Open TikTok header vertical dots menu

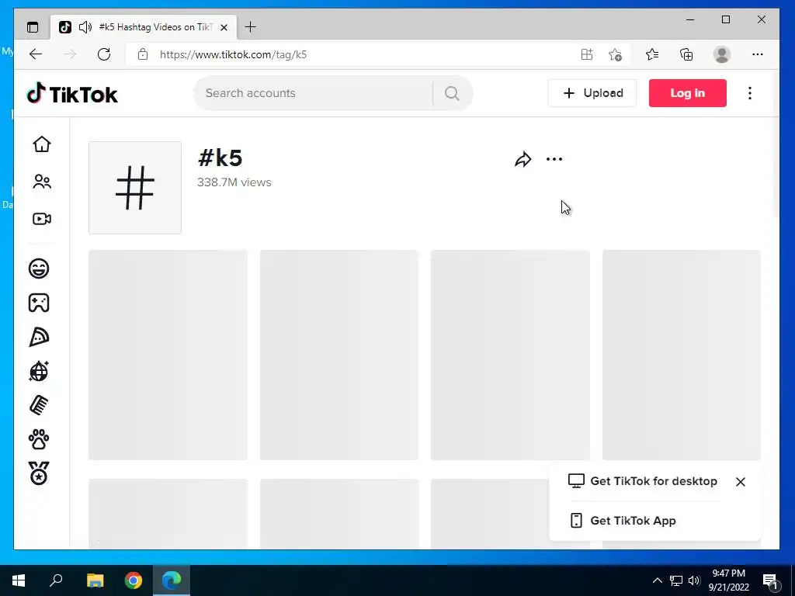click(750, 93)
